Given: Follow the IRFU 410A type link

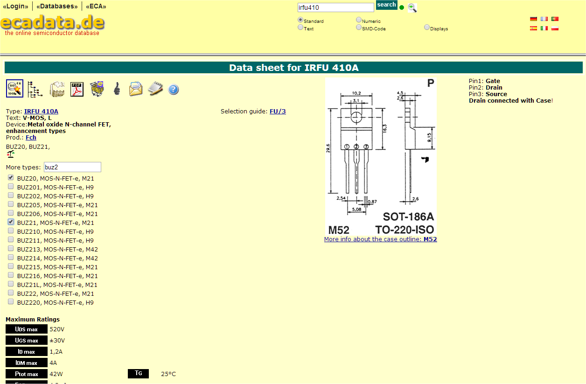Looking at the screenshot, I should click(41, 111).
